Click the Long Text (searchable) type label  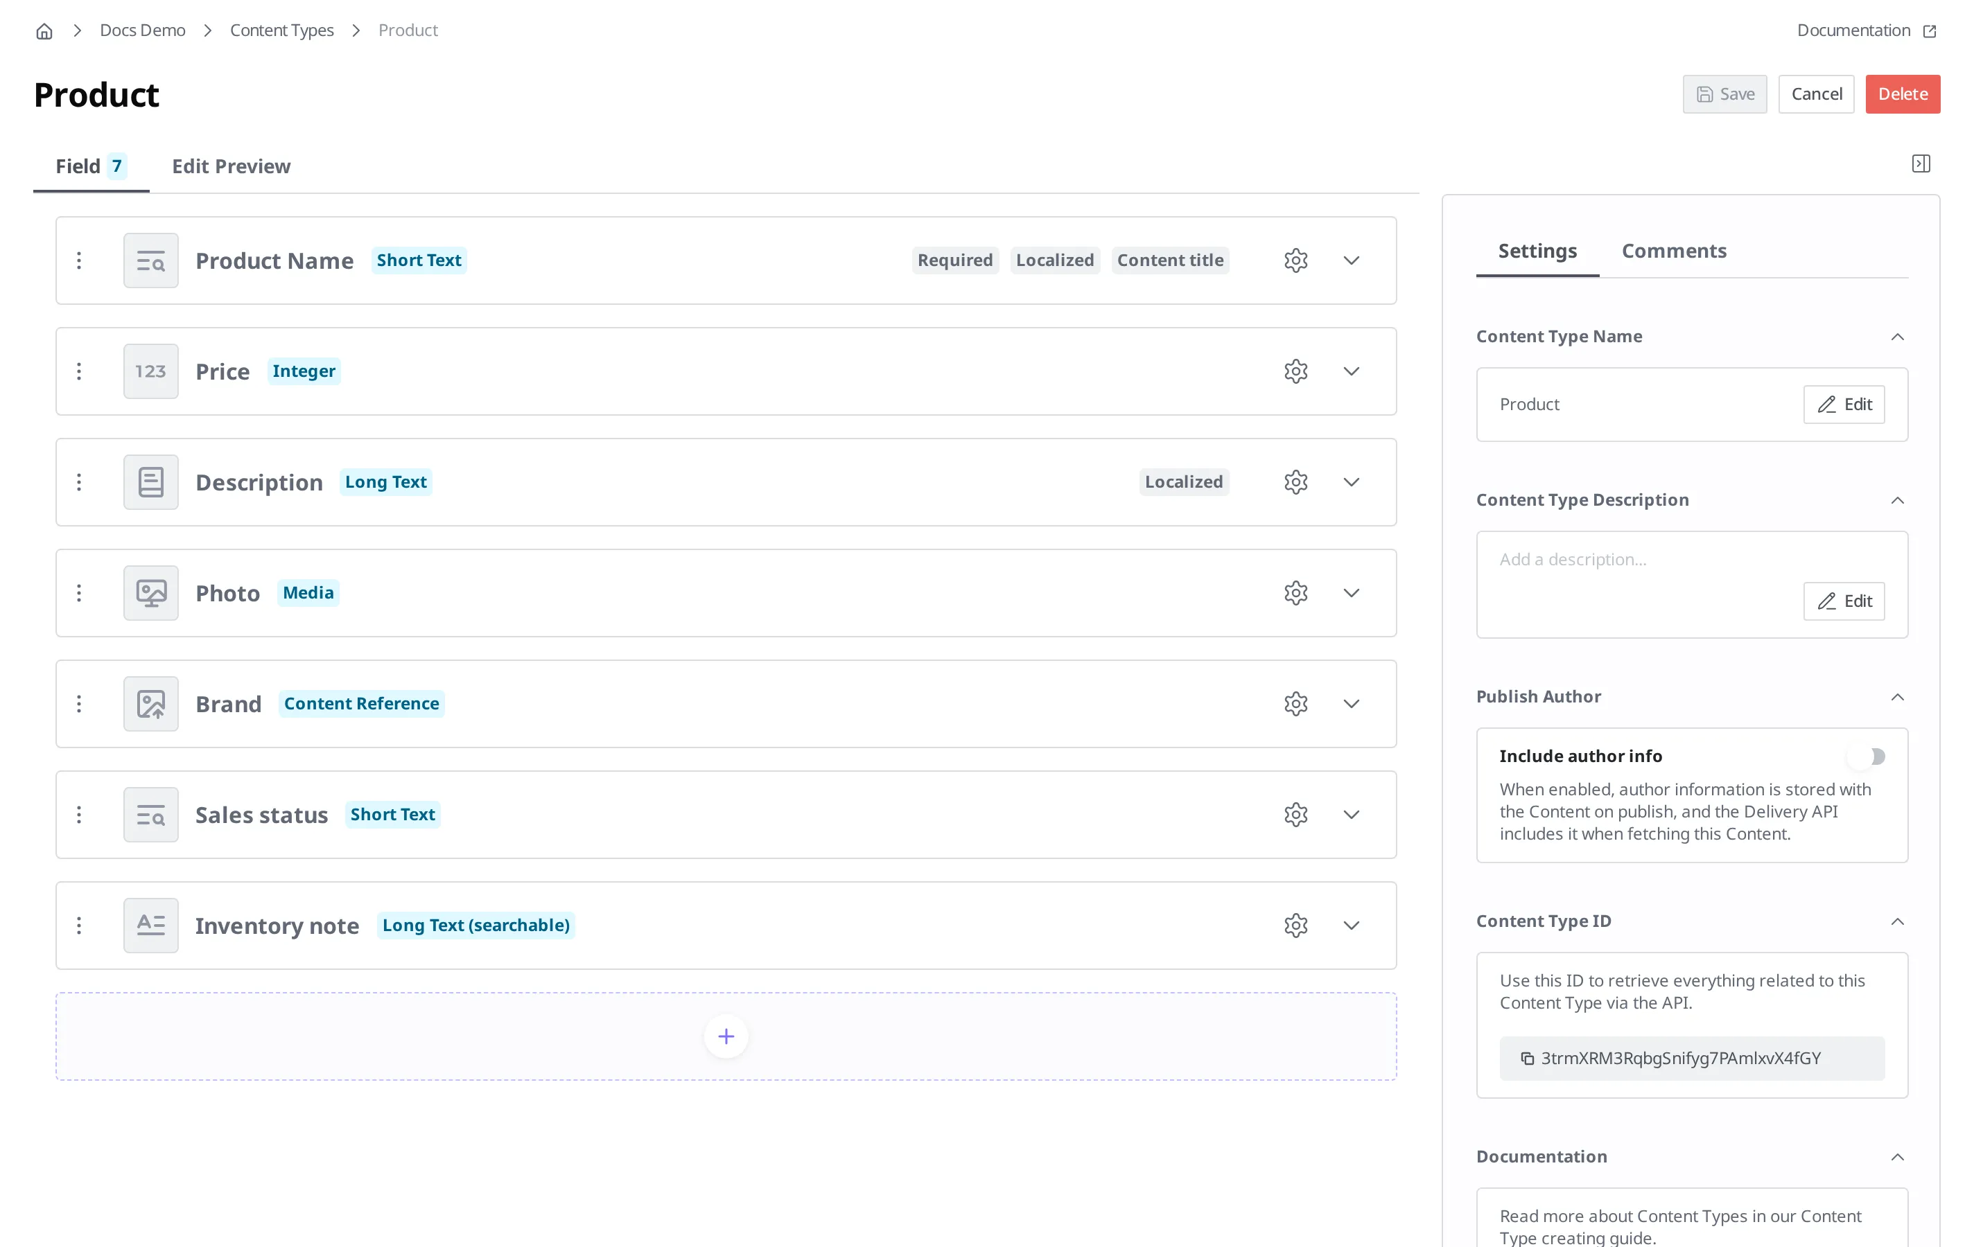point(475,926)
